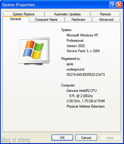Screen dimensions: 124x144
Task: Click the Windows XP logo monitor image
Action: (x=34, y=51)
